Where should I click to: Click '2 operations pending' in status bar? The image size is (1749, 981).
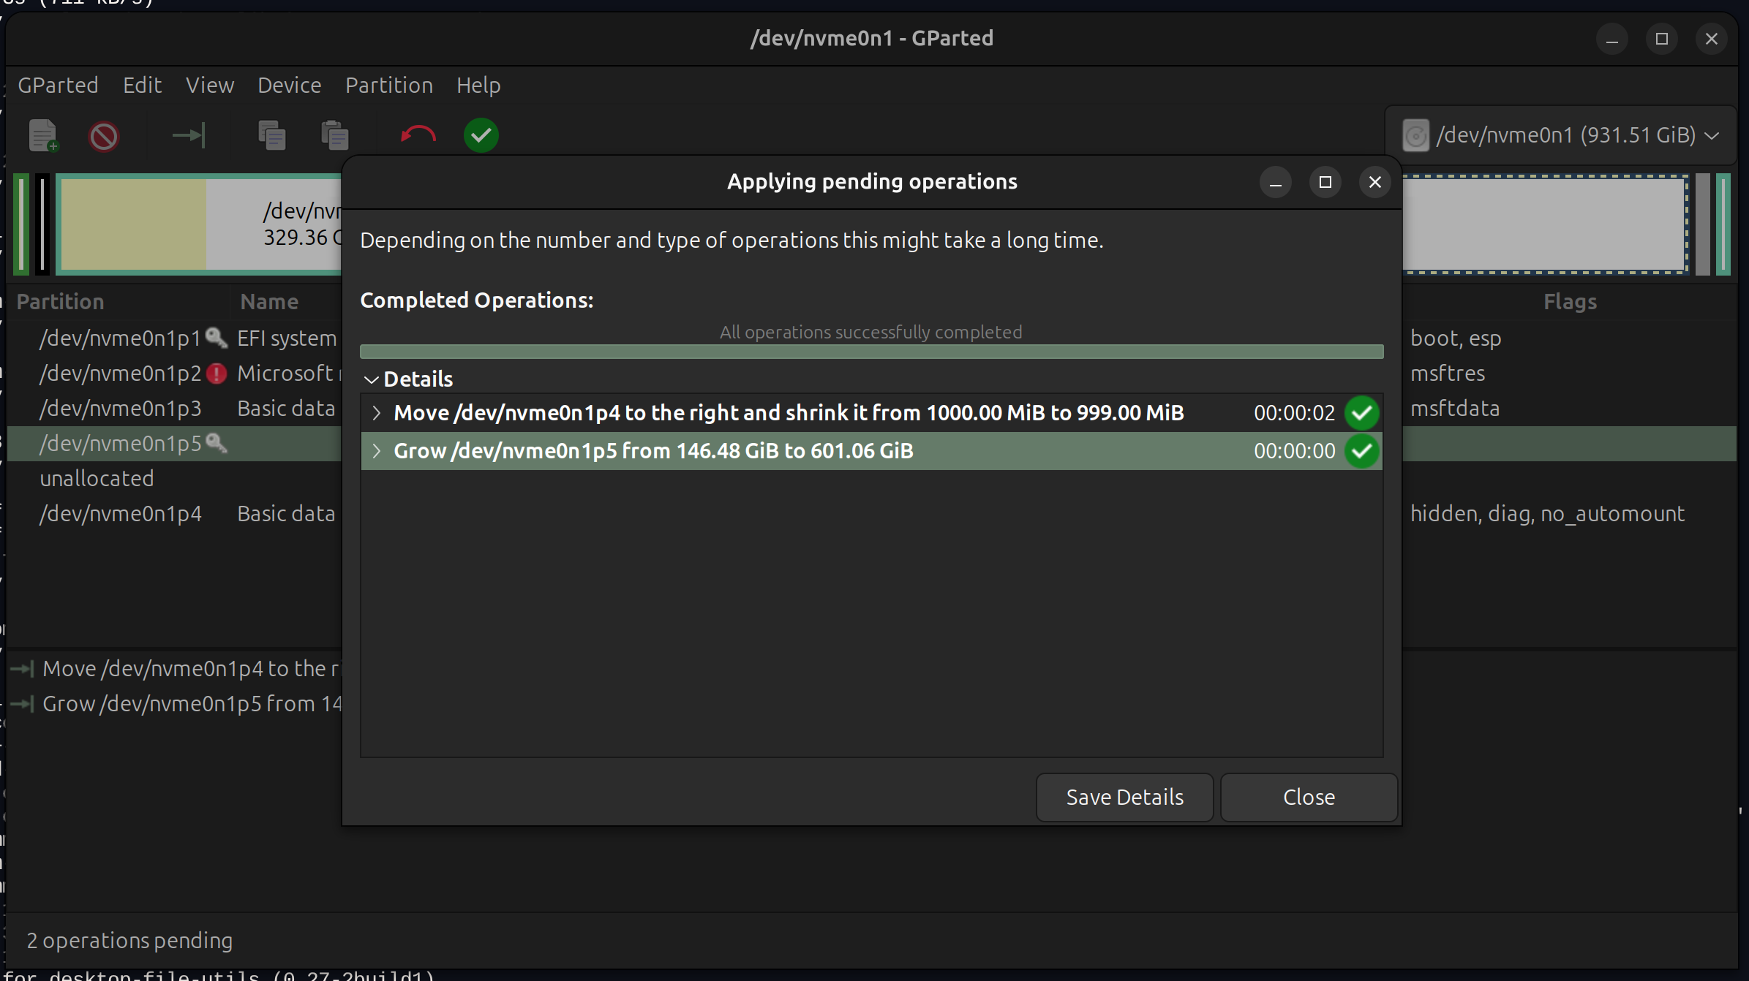click(x=129, y=940)
